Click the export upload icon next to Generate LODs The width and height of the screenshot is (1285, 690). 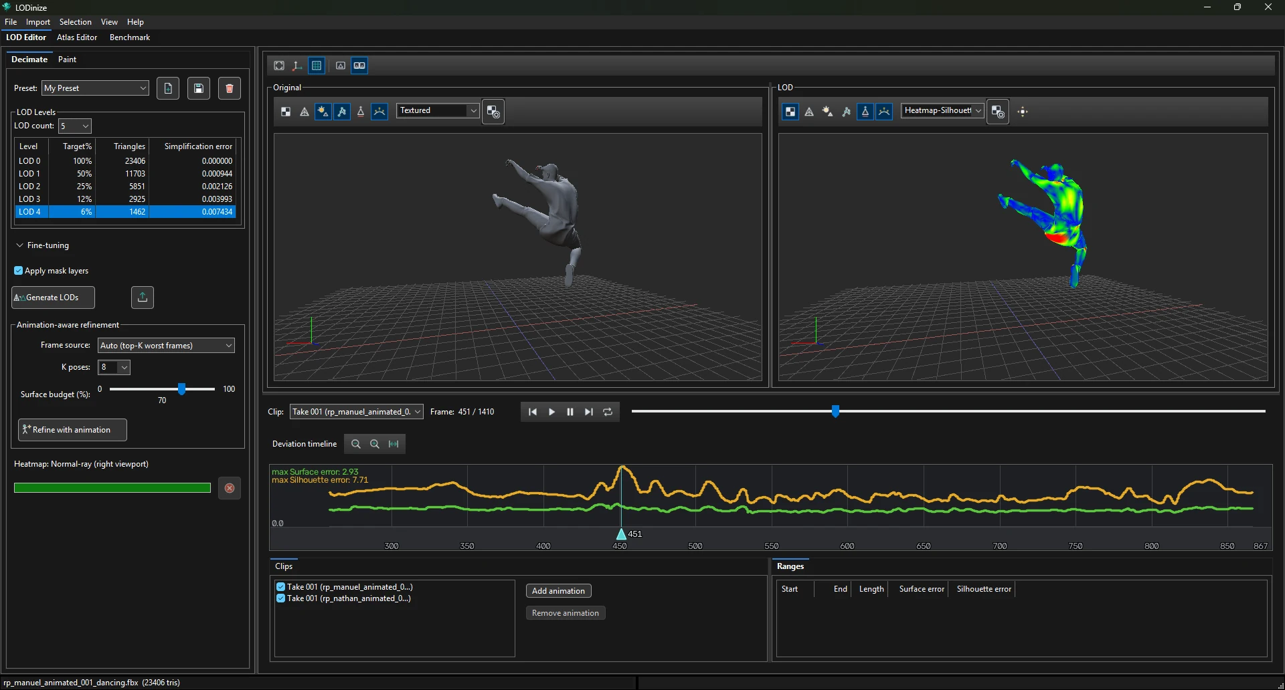click(143, 298)
